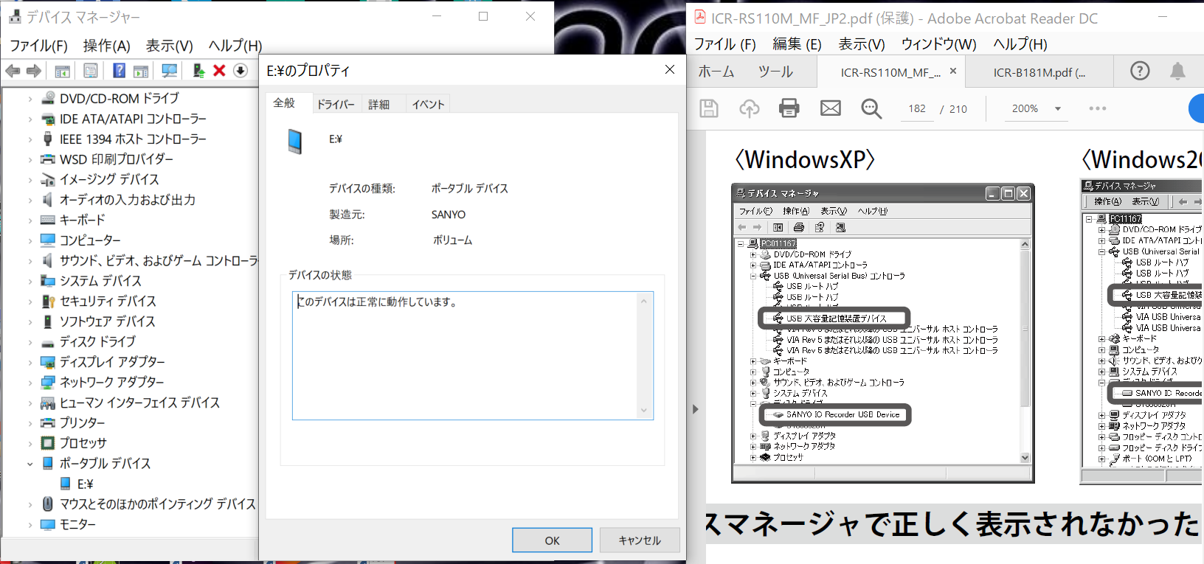This screenshot has width=1204, height=564.
Task: Select IEEE 1394 ホスト コントローラー tree item
Action: tap(133, 139)
